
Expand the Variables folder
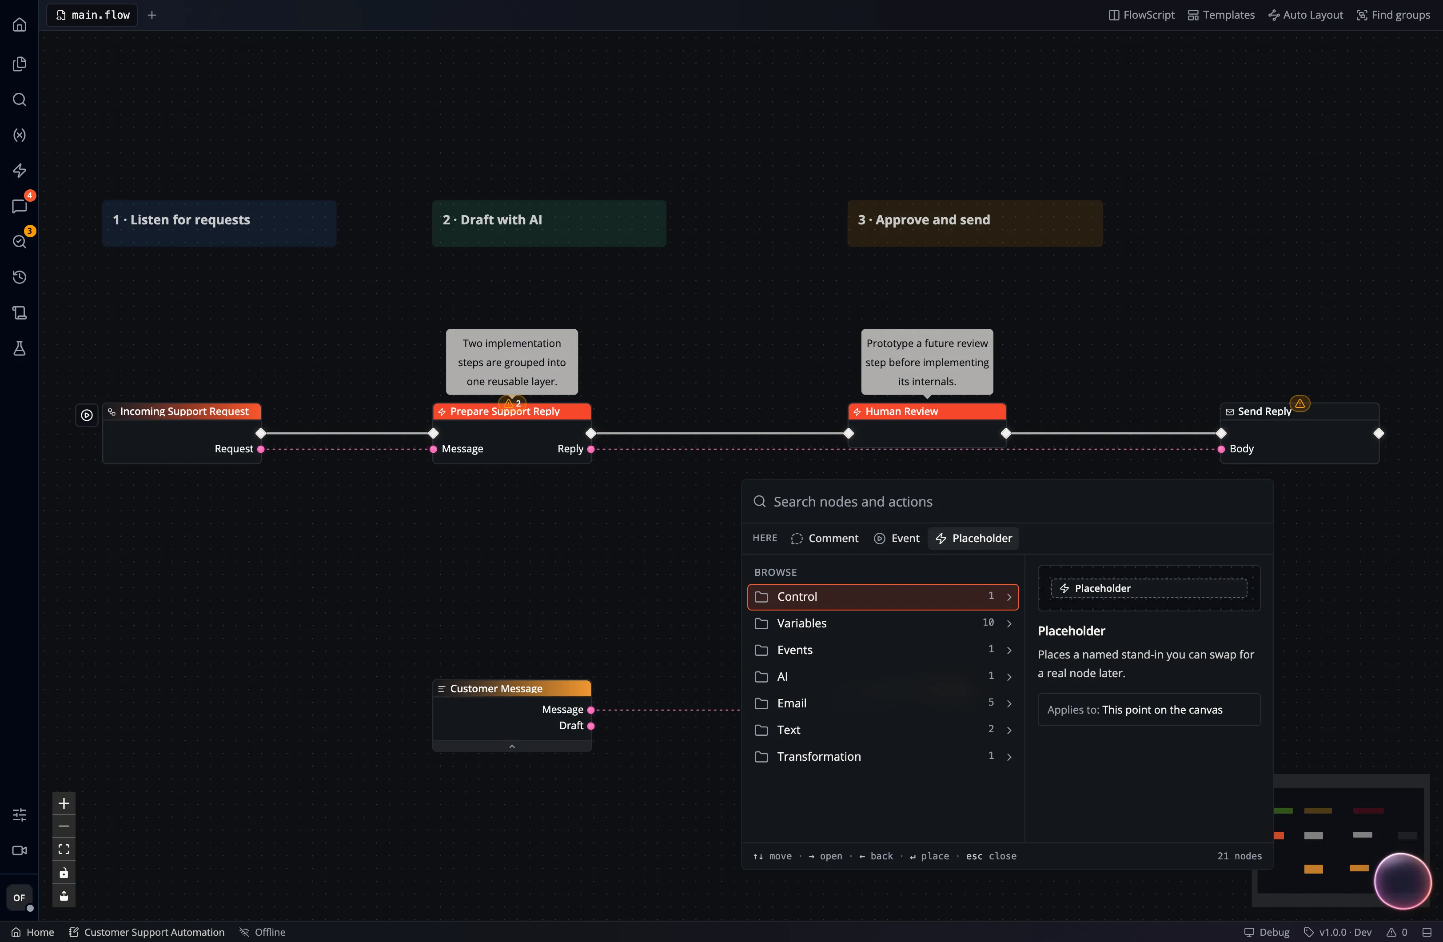coord(883,623)
